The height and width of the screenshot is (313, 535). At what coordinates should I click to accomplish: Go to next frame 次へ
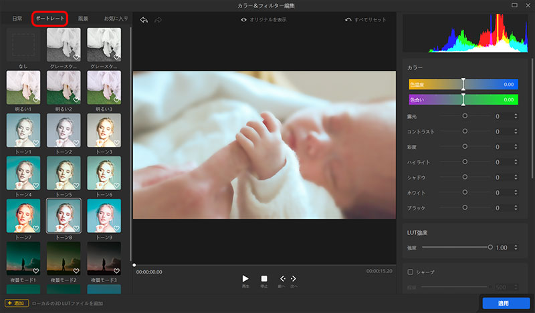pos(294,278)
